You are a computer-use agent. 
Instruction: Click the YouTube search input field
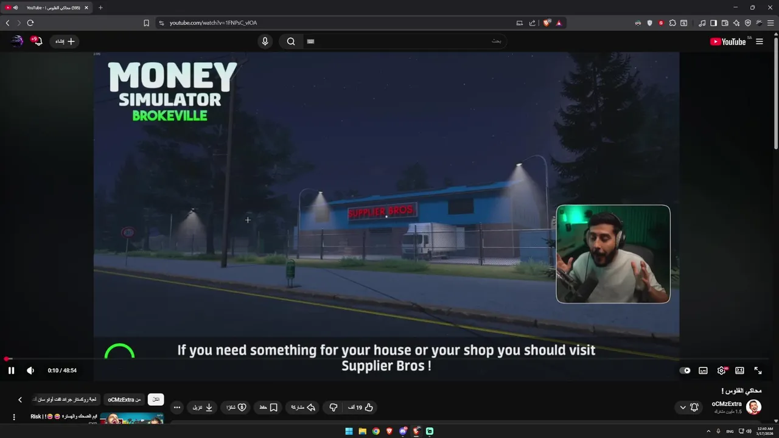pos(405,41)
